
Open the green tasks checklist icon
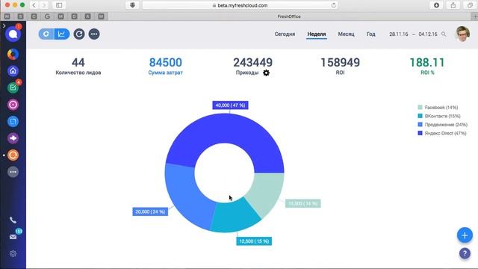[13, 88]
